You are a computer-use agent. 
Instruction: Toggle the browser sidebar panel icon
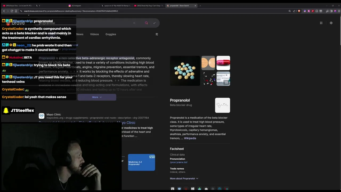331,11
